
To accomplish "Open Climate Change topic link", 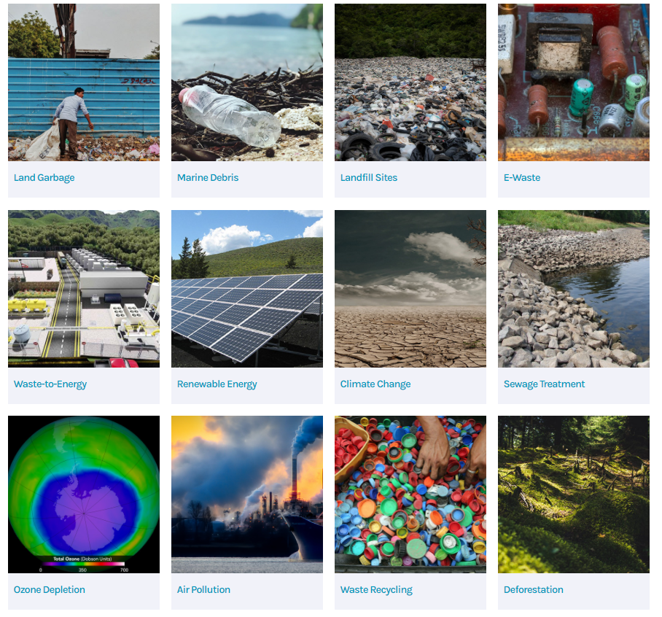I will click(375, 384).
